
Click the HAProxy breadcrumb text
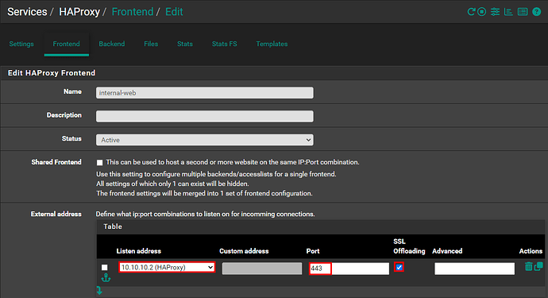pyautogui.click(x=79, y=12)
